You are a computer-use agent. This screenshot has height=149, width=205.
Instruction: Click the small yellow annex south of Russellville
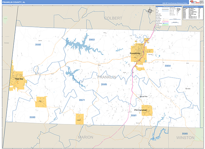pyautogui.click(x=141, y=68)
